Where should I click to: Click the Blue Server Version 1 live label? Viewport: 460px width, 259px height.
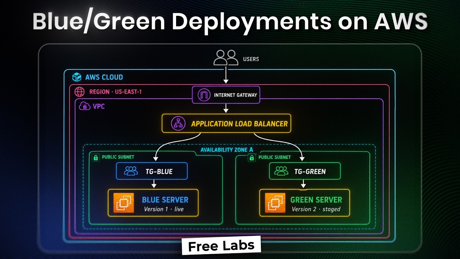[164, 209]
